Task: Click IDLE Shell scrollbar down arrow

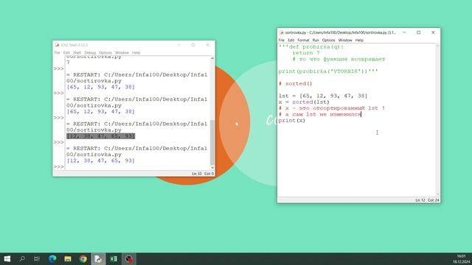Action: click(212, 168)
